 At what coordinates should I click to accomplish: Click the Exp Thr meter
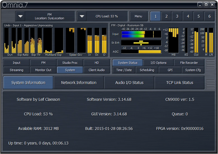point(36,41)
